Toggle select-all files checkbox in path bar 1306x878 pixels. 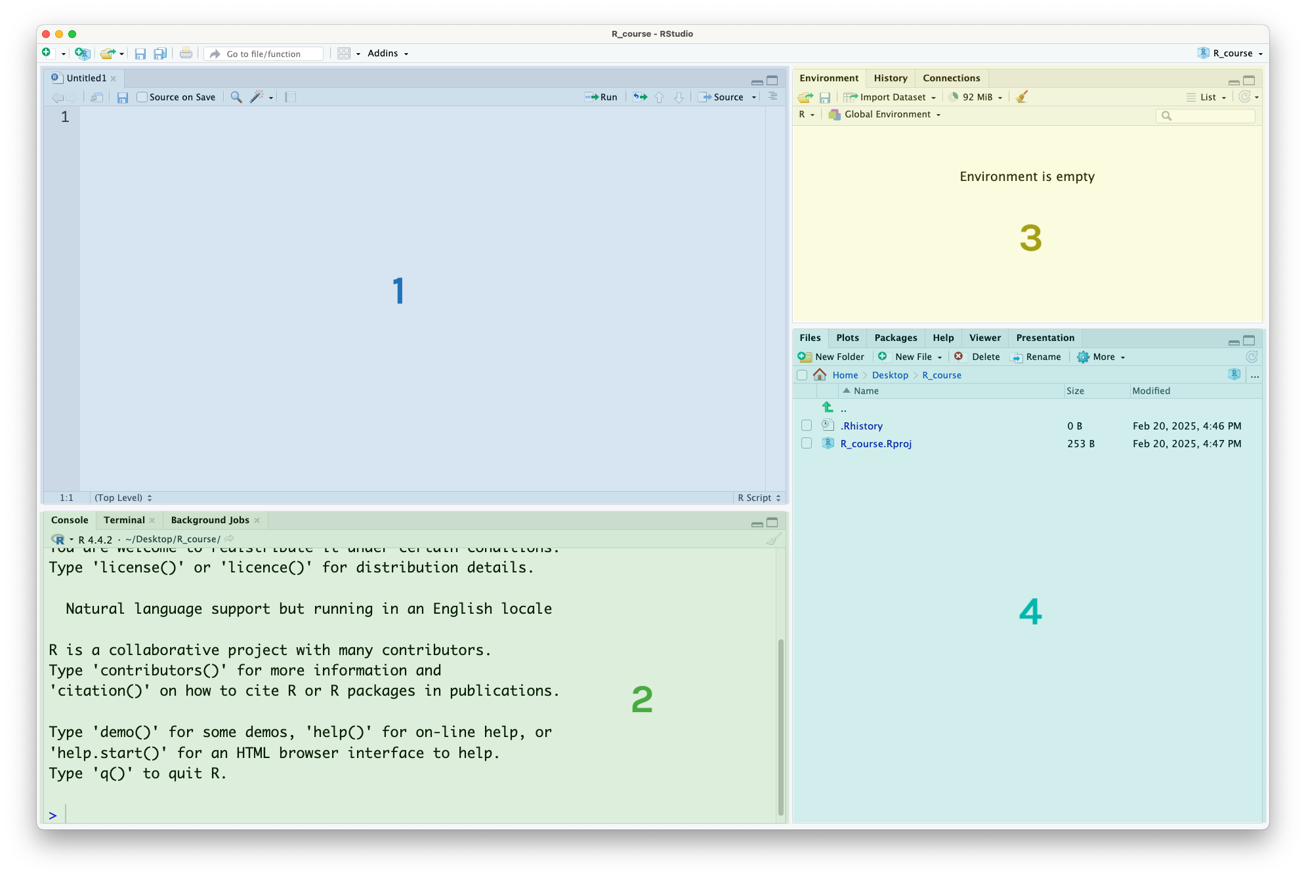click(x=802, y=375)
